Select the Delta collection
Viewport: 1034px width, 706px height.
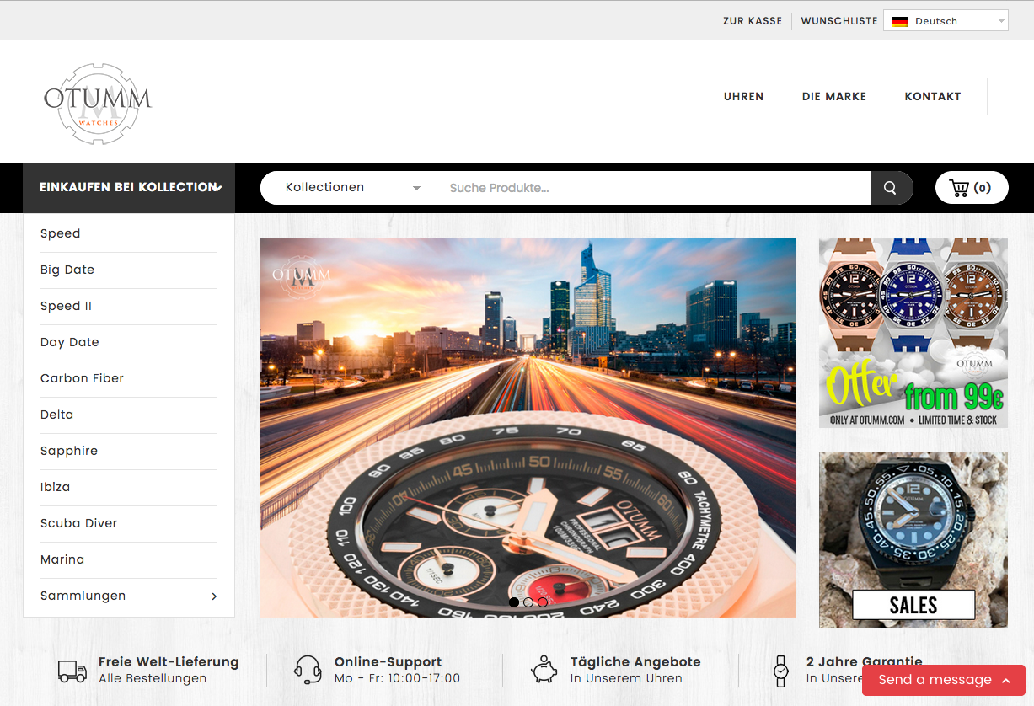click(x=57, y=415)
